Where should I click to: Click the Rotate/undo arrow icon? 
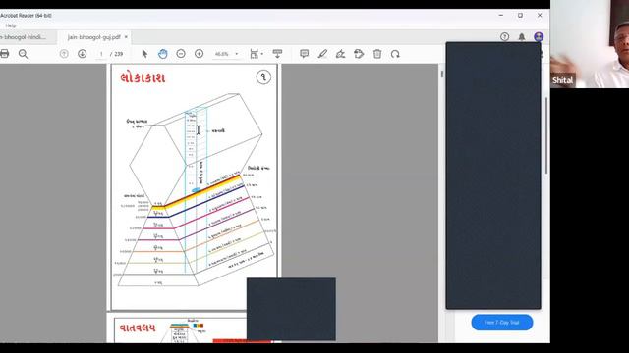click(395, 54)
